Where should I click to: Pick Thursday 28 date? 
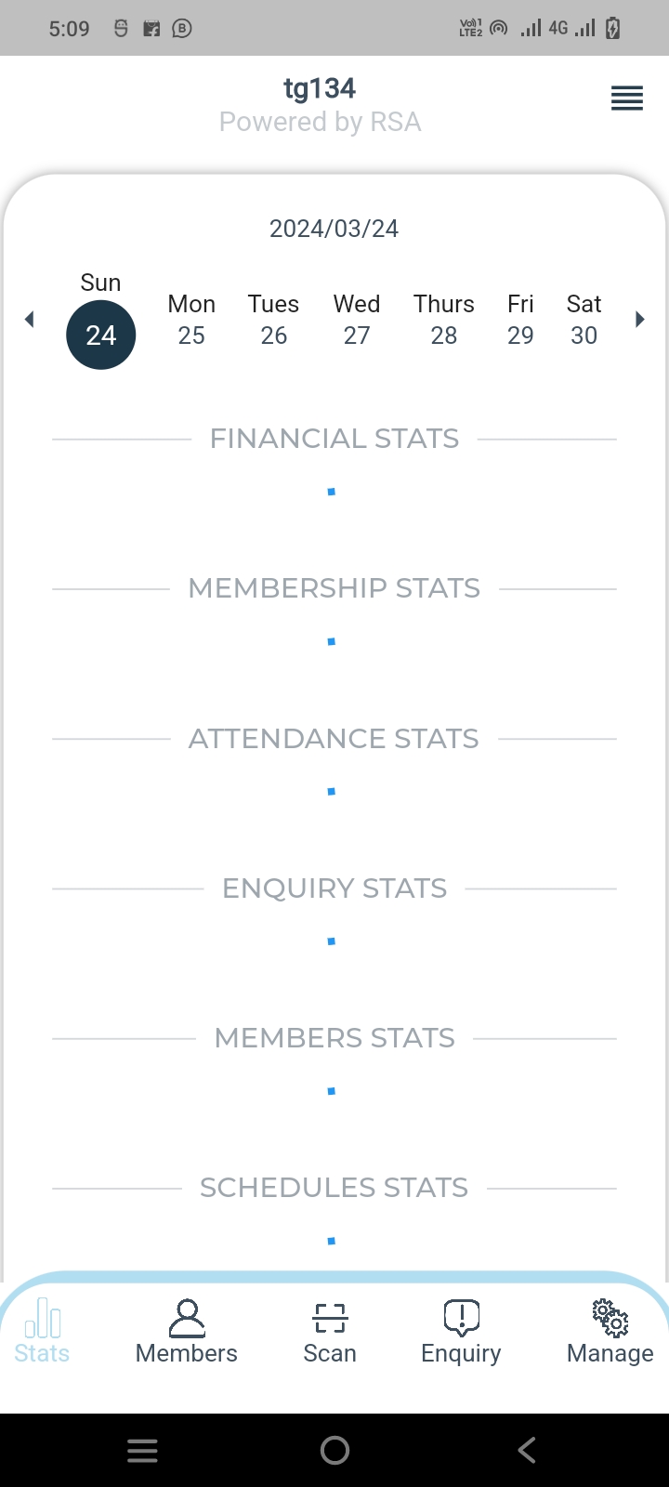tap(444, 321)
